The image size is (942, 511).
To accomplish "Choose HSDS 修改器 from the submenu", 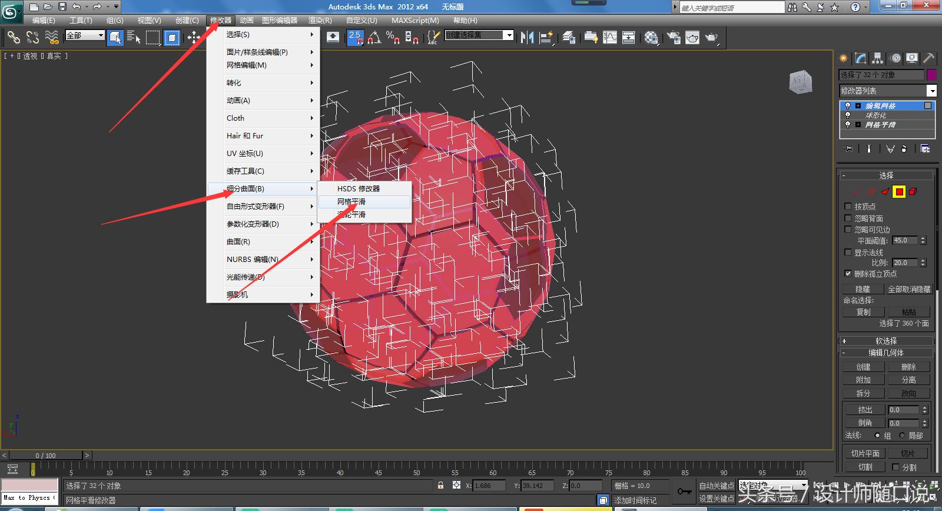I will [364, 188].
